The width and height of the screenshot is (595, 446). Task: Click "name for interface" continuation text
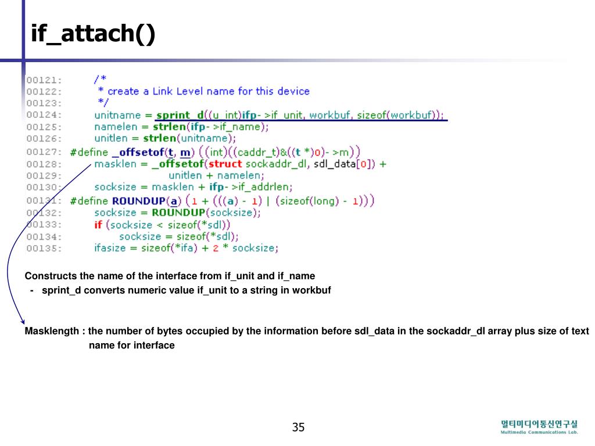coord(132,346)
